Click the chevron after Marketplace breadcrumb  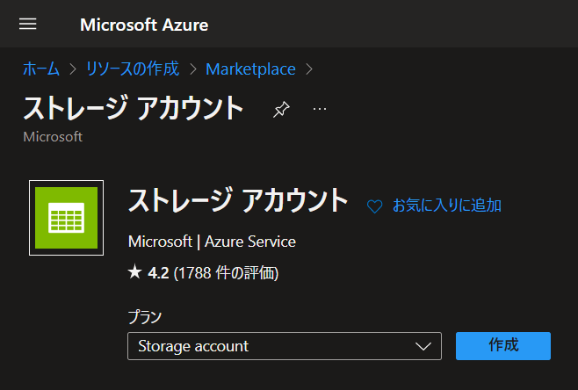point(309,69)
